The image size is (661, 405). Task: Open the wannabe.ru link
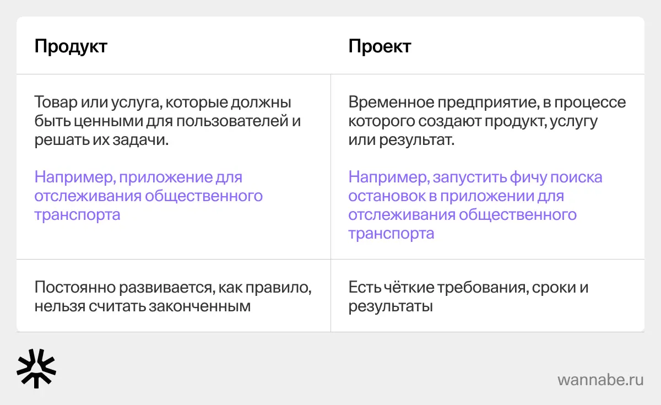click(x=600, y=380)
